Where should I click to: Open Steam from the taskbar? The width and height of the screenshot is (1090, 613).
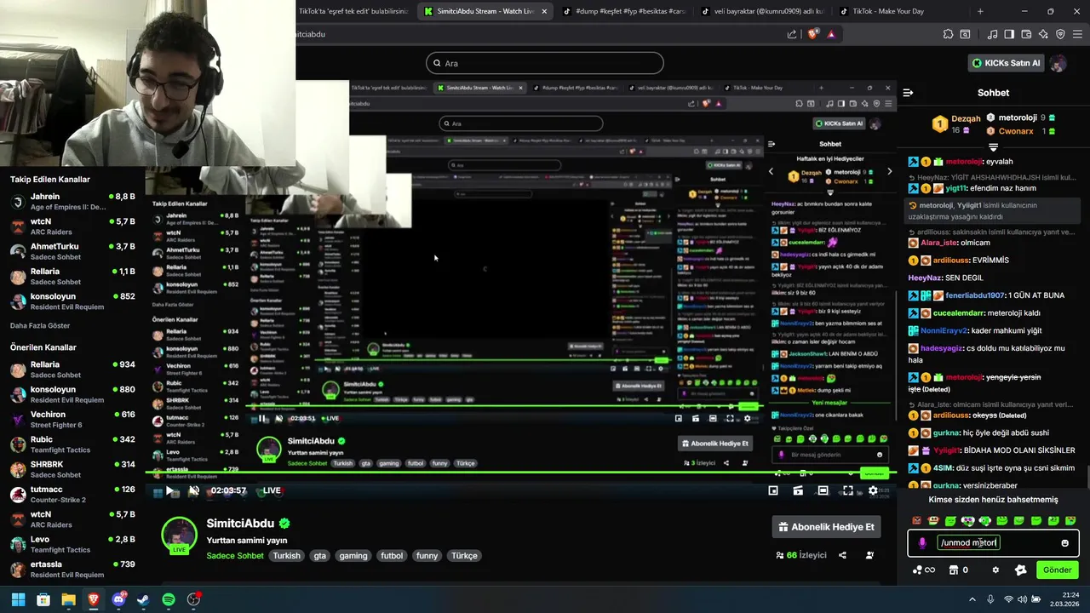(x=143, y=599)
